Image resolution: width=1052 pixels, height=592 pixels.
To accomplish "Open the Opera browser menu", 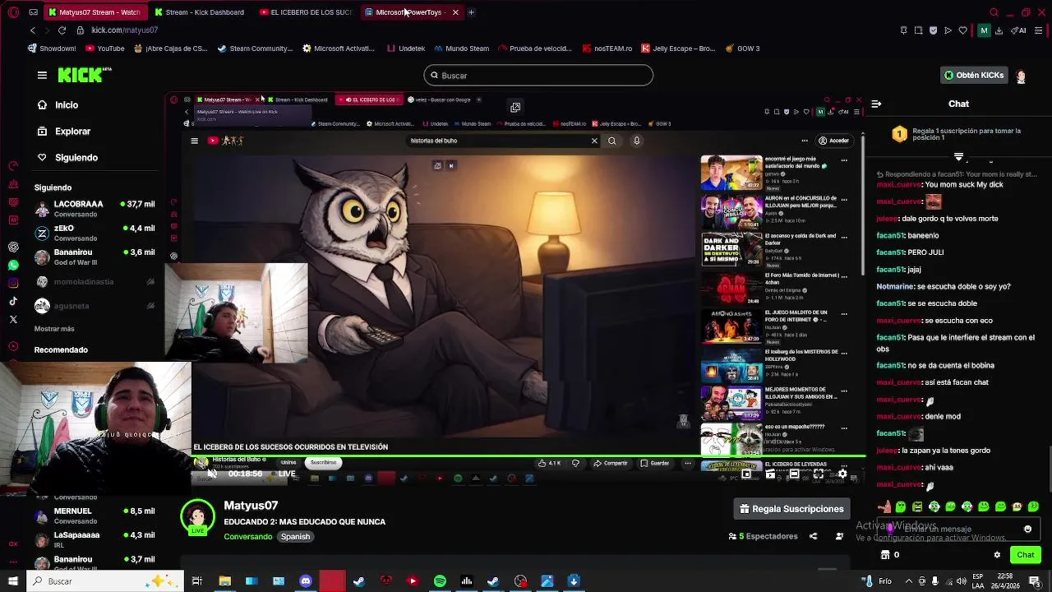I will click(x=13, y=12).
